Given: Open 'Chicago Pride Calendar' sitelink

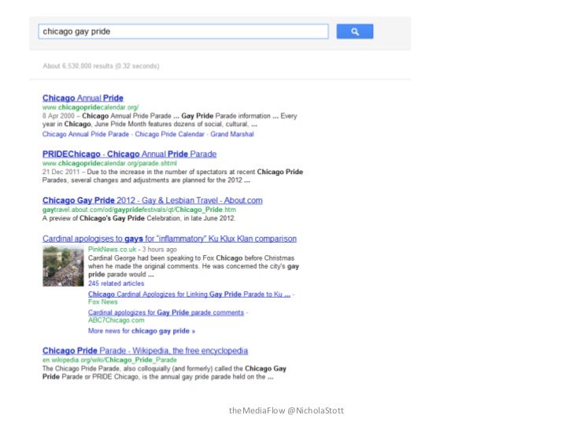Looking at the screenshot, I should tap(169, 134).
